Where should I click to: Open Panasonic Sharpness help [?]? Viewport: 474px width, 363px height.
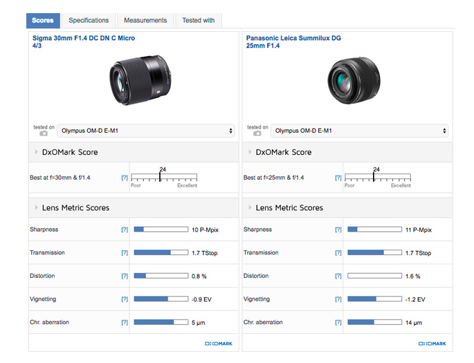[x=338, y=230]
